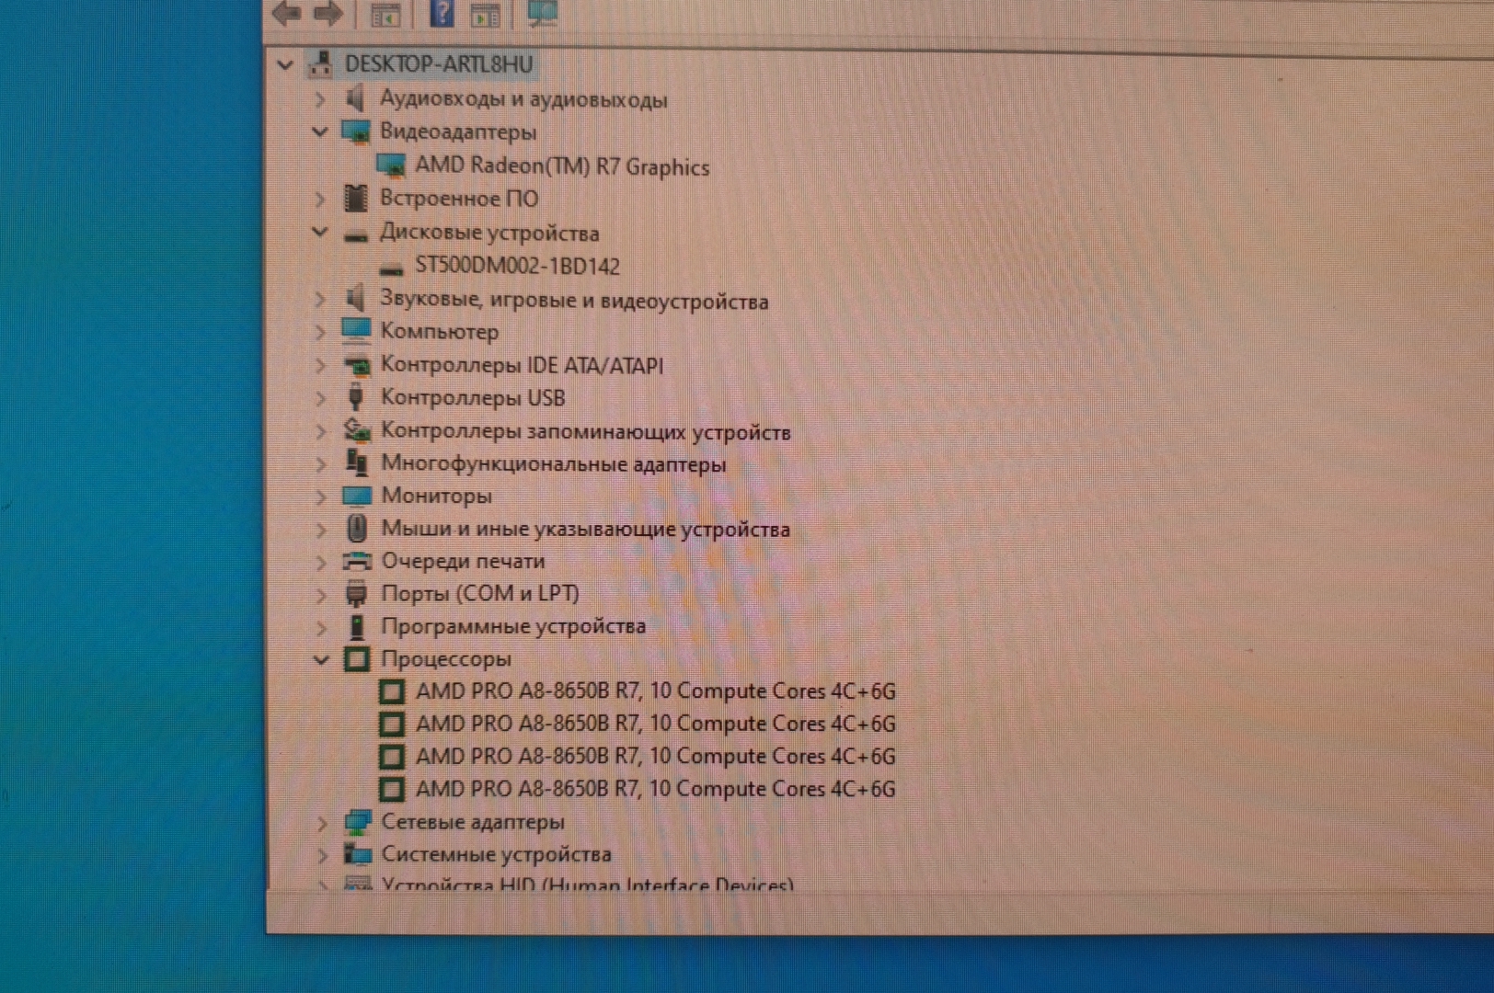Select the ST500DM002-1BD142 disk entry
This screenshot has width=1494, height=993.
(517, 266)
